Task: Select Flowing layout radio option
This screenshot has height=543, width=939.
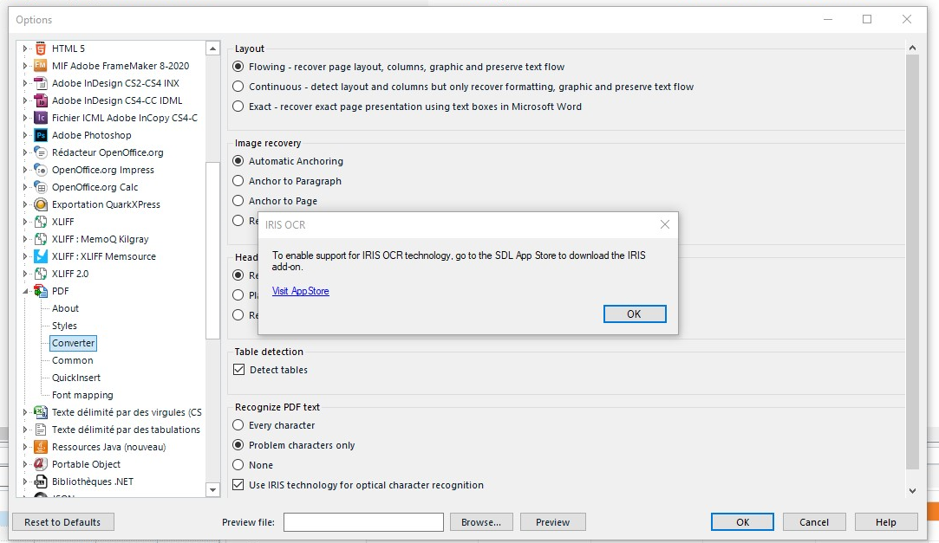Action: (238, 67)
